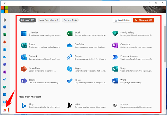Open Excel from the left sidebar
The image size is (167, 115).
click(4, 34)
